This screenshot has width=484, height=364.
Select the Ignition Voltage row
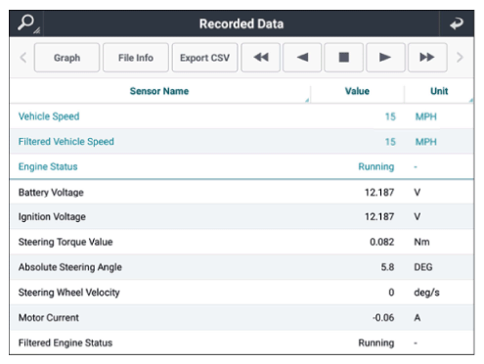click(x=242, y=216)
